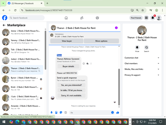Viewport: 166px width, 125px height.
Task: Reload the page in Chrome
Action: point(15,10)
